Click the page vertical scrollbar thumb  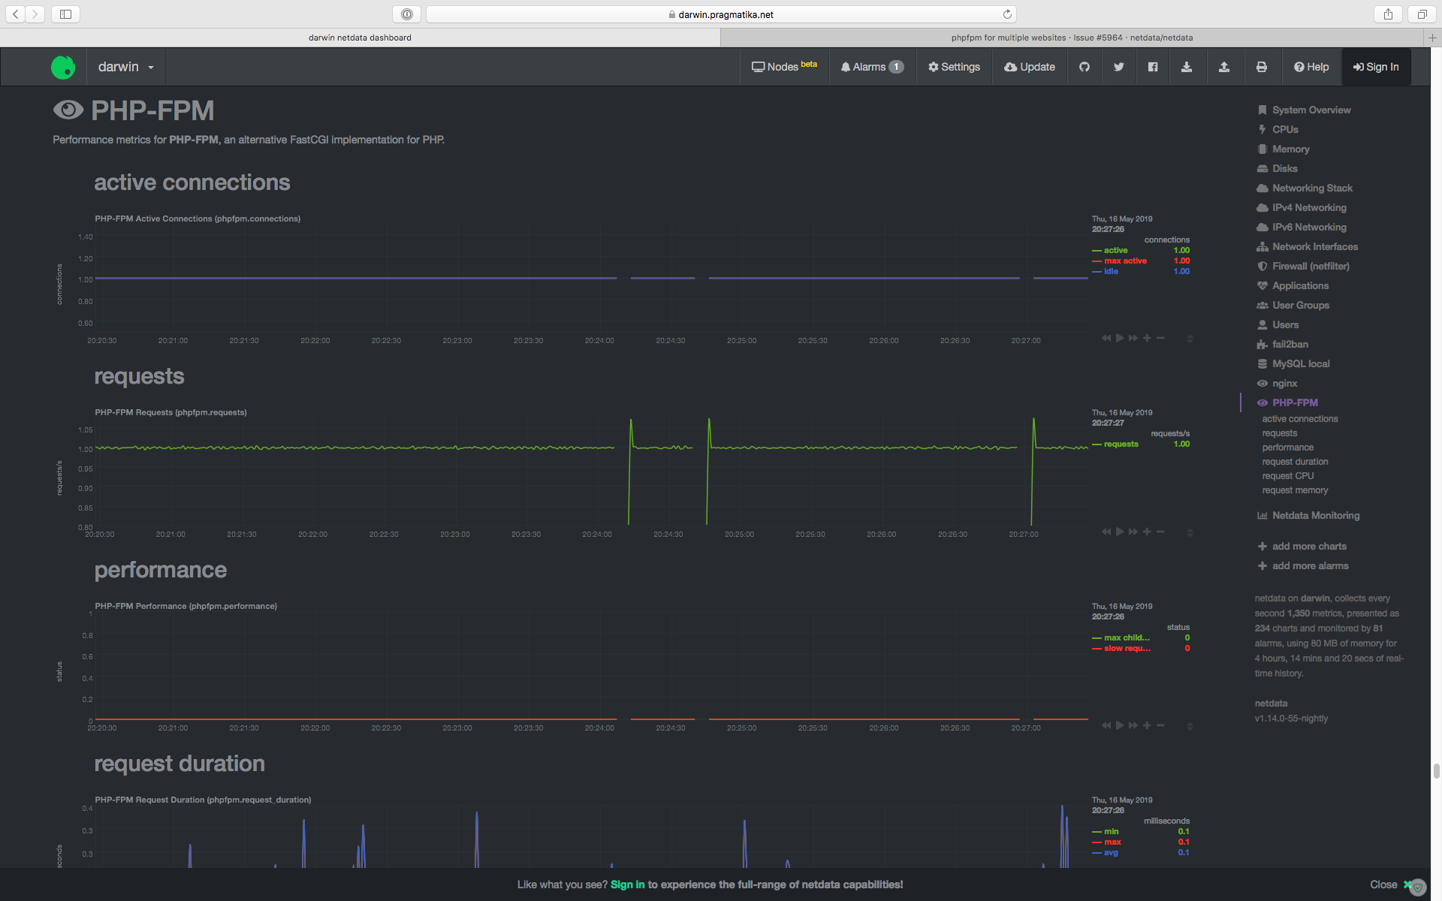click(1436, 771)
